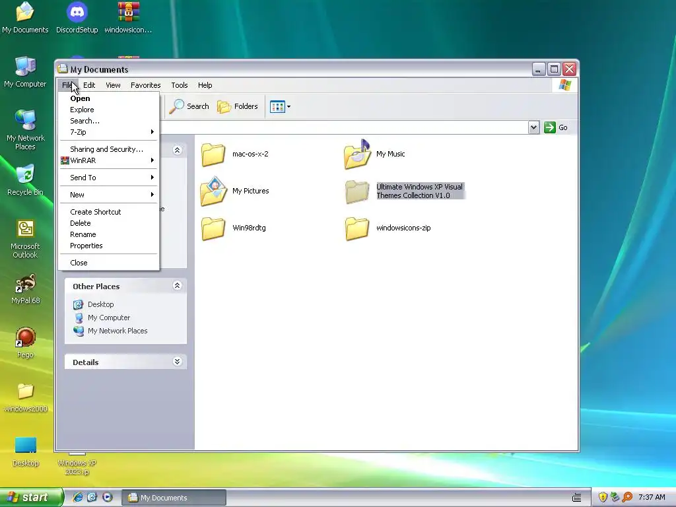Click the keyboard icon in taskbar

576,498
